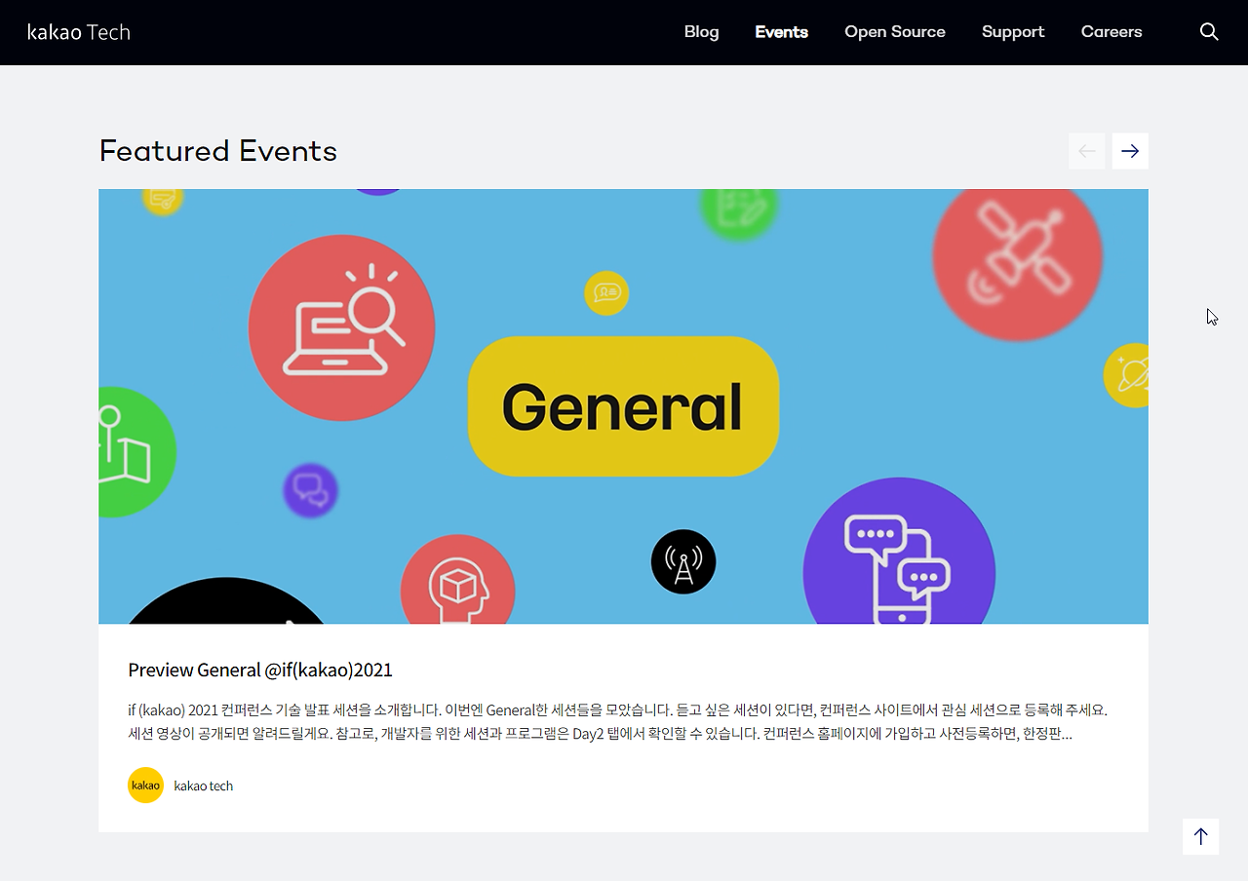Viewport: 1248px width, 881px height.
Task: Click the previous featured event arrow
Action: pos(1086,151)
